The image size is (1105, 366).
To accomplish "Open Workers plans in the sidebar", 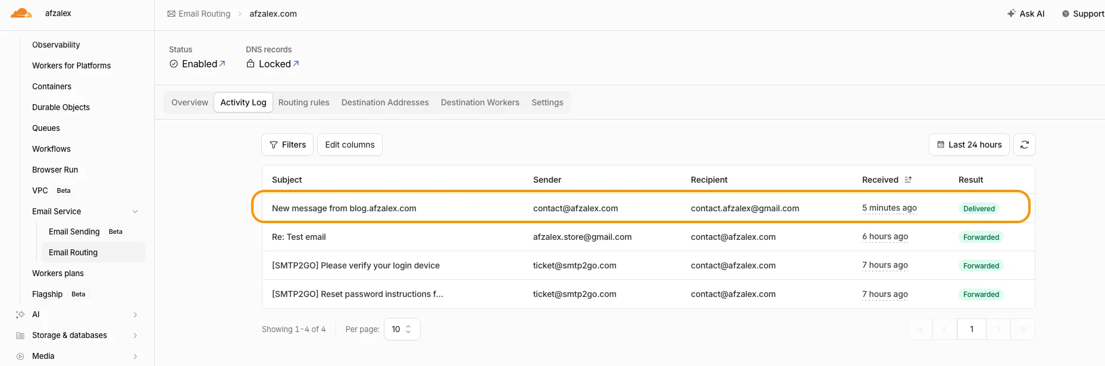I will click(58, 273).
